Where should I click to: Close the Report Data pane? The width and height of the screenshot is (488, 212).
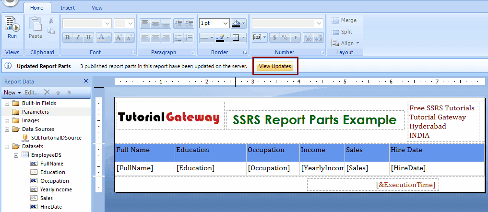click(x=86, y=81)
